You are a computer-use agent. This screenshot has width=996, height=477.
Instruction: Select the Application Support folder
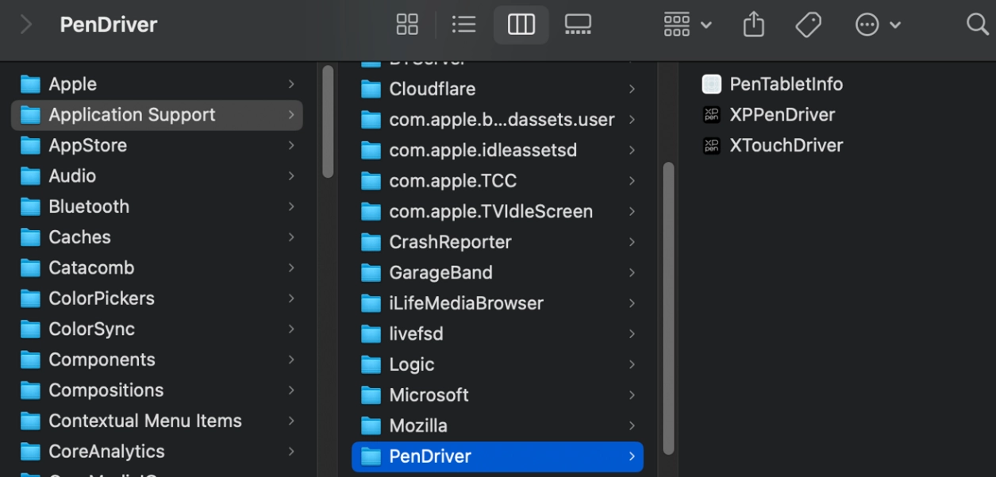coord(132,114)
